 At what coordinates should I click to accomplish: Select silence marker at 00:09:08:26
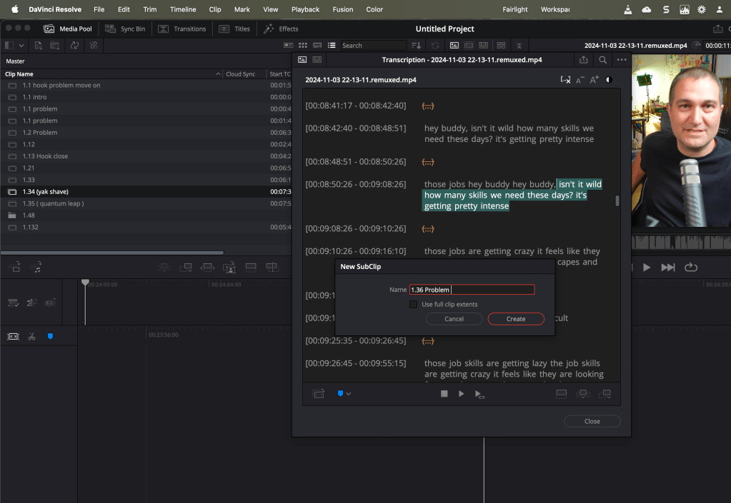point(427,229)
